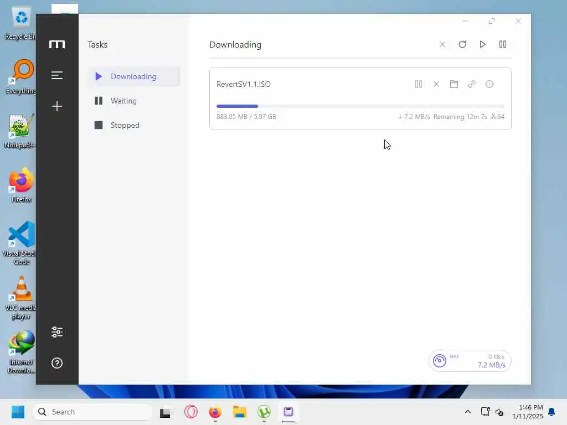Click the Downloading page title

(235, 44)
